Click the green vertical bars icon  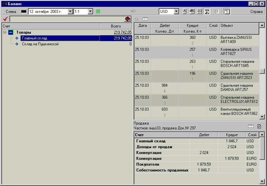(98, 11)
